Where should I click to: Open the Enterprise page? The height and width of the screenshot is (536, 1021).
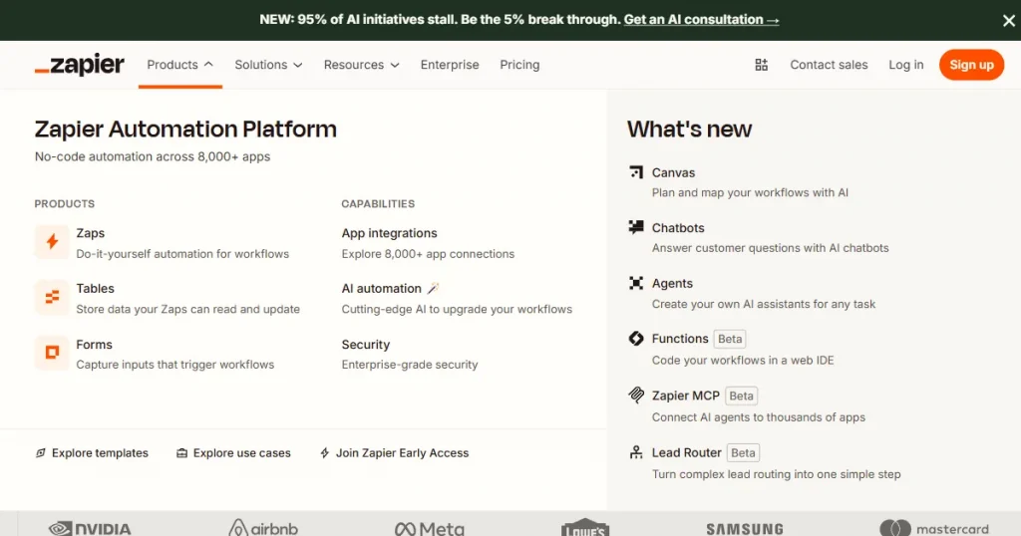(x=450, y=65)
